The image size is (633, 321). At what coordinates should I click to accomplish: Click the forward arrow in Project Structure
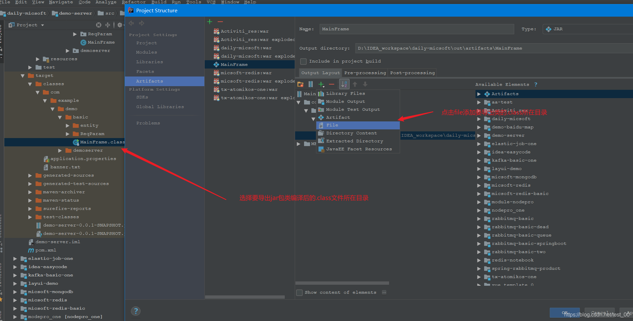[142, 23]
